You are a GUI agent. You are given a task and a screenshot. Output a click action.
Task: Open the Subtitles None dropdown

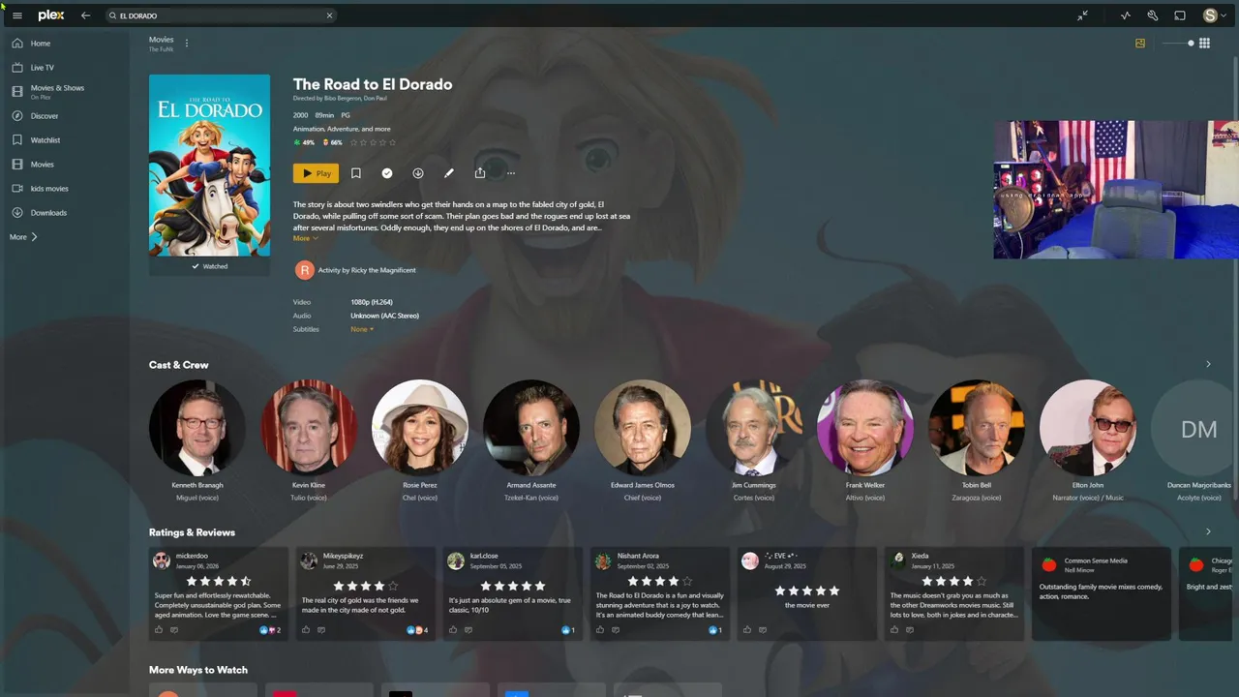click(362, 329)
